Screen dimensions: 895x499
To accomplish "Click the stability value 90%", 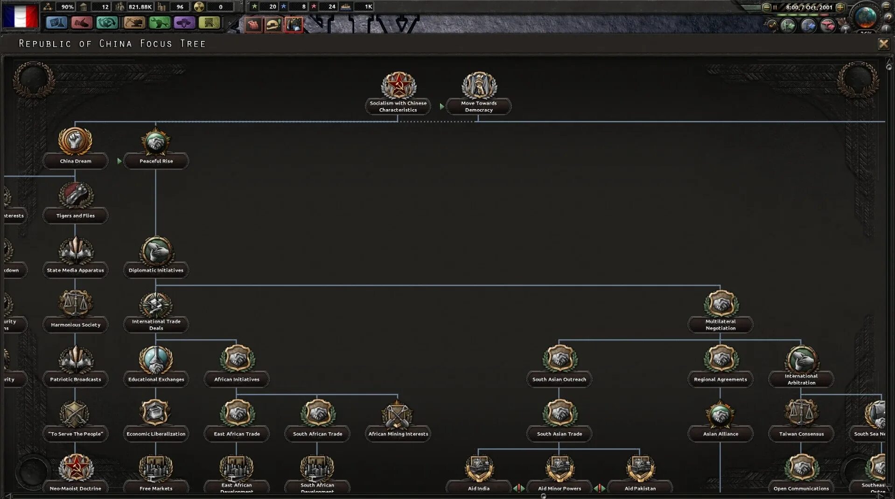I will click(68, 7).
